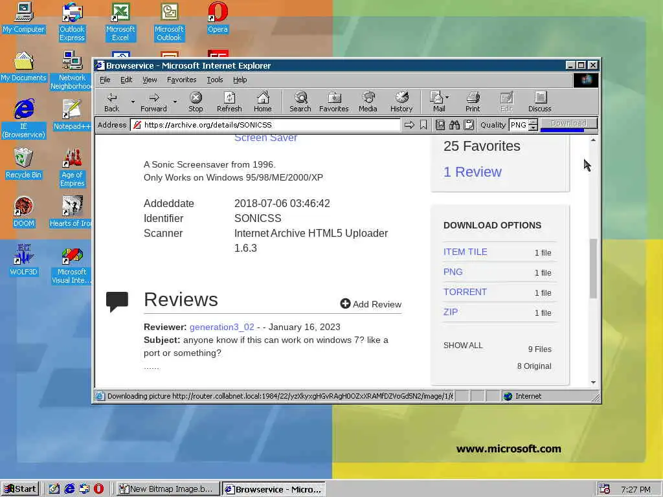663x497 pixels.
Task: Launch Age of Empires shortcut
Action: (x=72, y=168)
